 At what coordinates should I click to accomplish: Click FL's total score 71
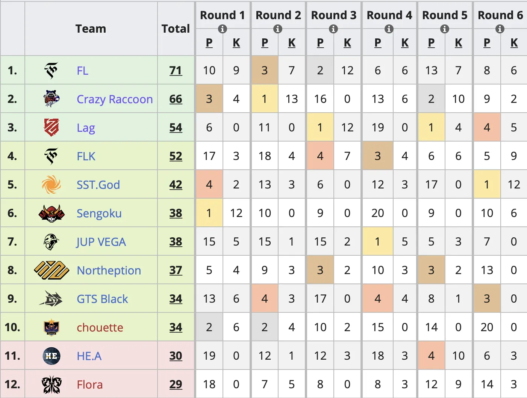(x=176, y=71)
